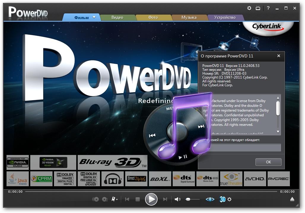Viewport: 305px width, 213px height.
Task: Toggle TrueTheater eye effects icon
Action: click(210, 199)
